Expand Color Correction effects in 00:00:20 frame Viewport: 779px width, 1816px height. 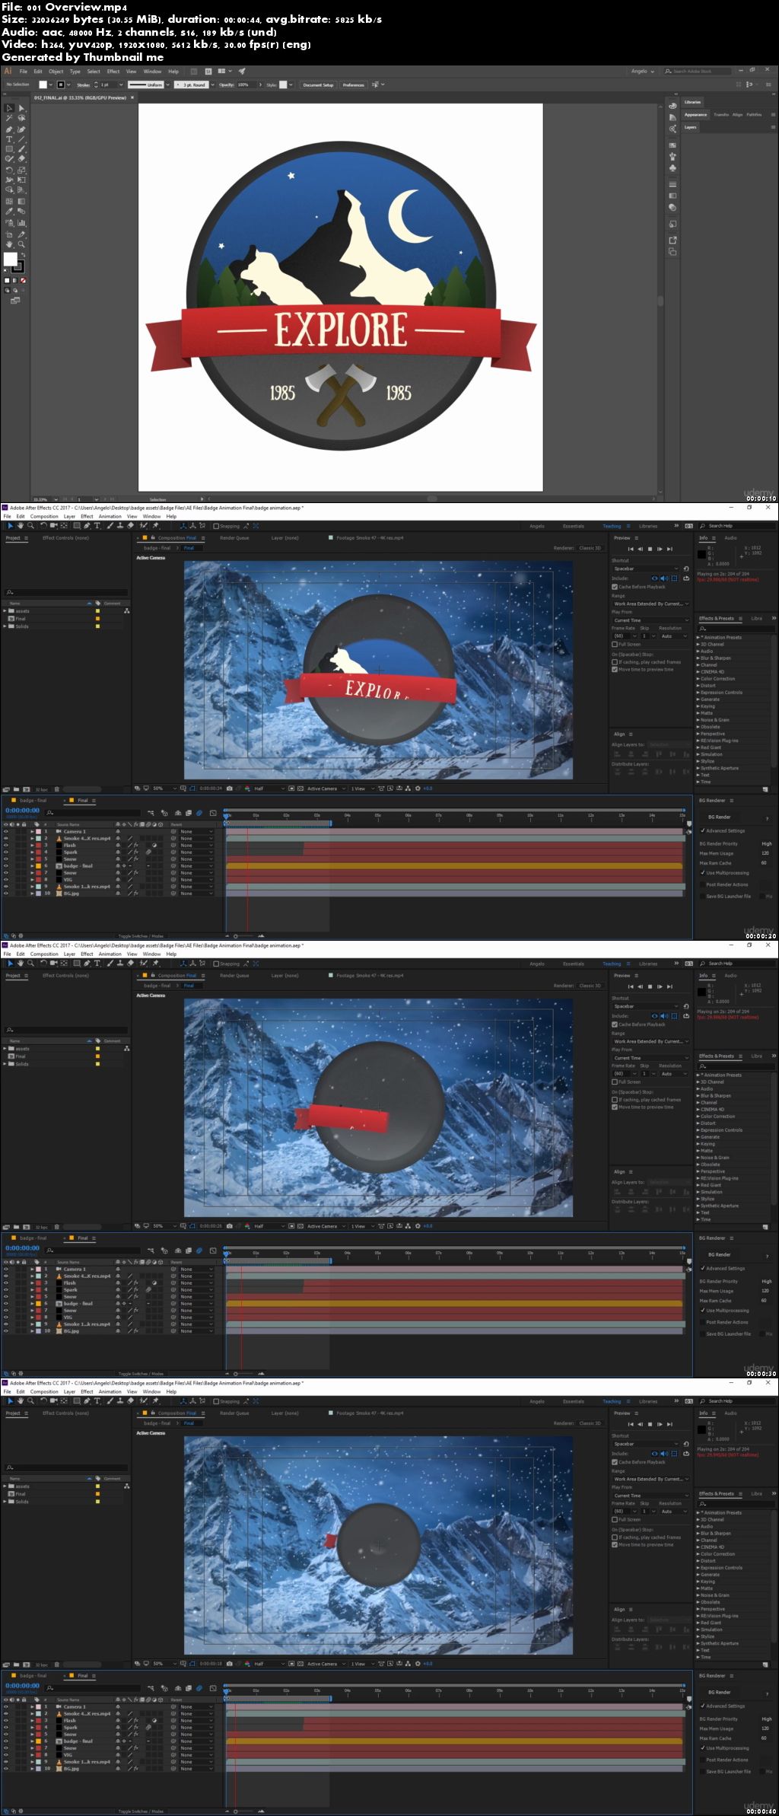click(698, 679)
